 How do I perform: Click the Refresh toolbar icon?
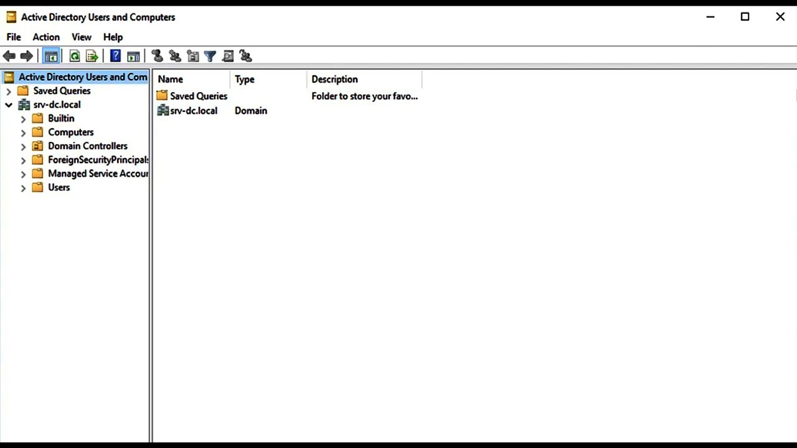pos(75,57)
